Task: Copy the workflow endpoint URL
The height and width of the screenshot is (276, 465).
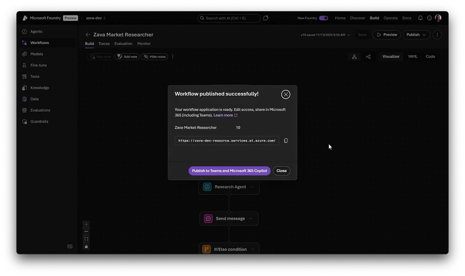Action: pos(286,141)
